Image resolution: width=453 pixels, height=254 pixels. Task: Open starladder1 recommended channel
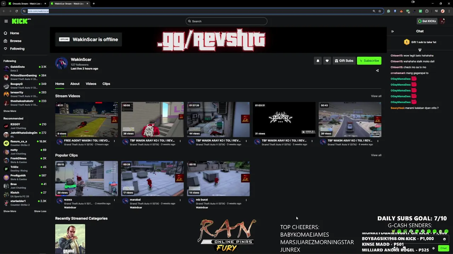click(25, 202)
